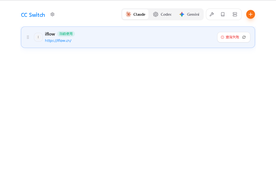The image size is (276, 179).
Task: Click the server stack icon
Action: (235, 14)
